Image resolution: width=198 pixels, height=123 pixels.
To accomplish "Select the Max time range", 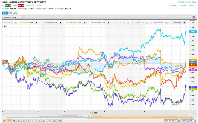I will [x=60, y=121].
